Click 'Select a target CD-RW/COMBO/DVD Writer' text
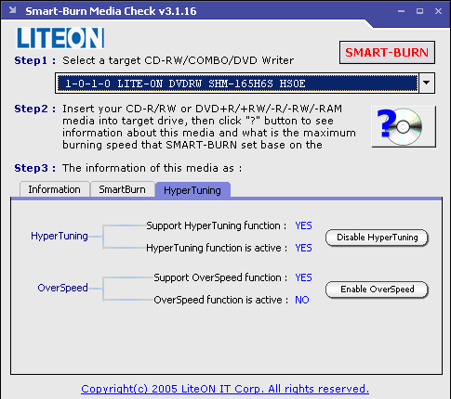Image resolution: width=451 pixels, height=399 pixels. pyautogui.click(x=178, y=60)
